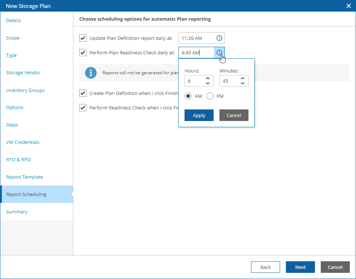Click the Hours input field
Image resolution: width=356 pixels, height=279 pixels.
[194, 81]
